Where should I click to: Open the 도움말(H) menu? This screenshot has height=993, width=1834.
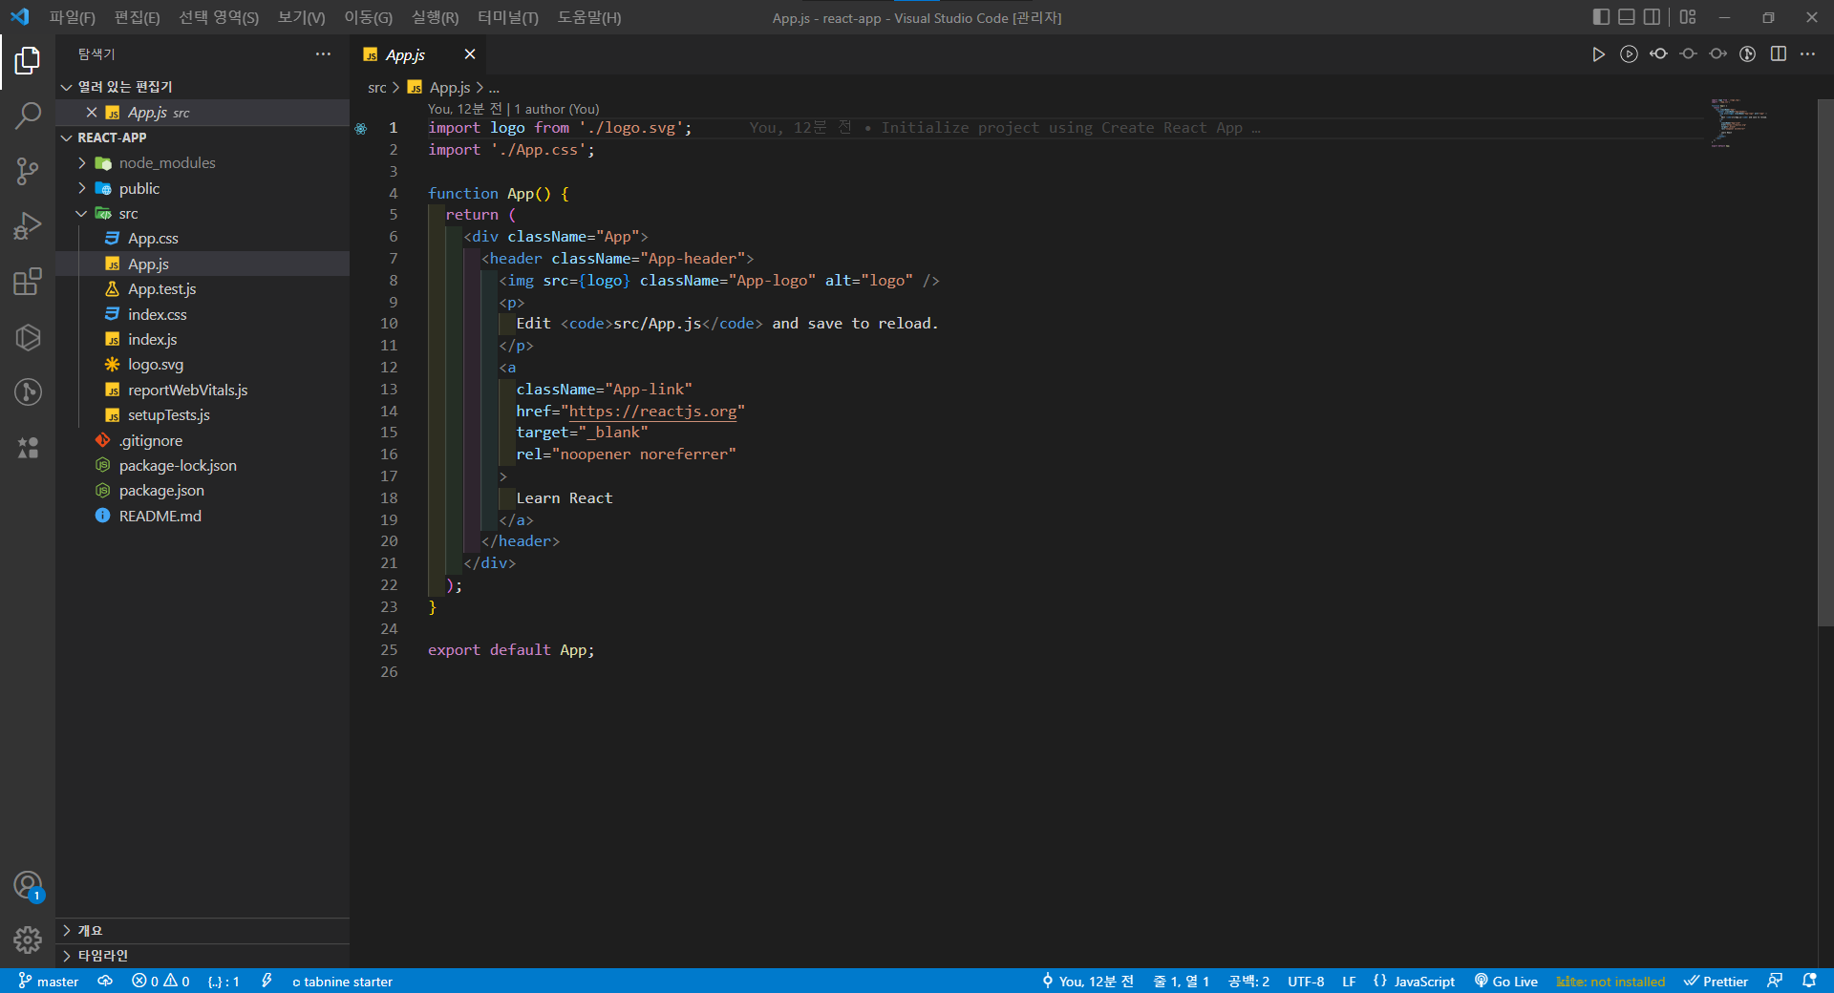coord(589,17)
